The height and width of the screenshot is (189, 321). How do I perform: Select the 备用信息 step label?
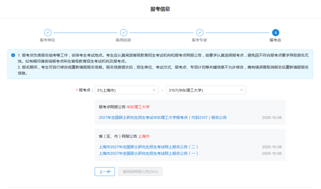click(x=123, y=40)
